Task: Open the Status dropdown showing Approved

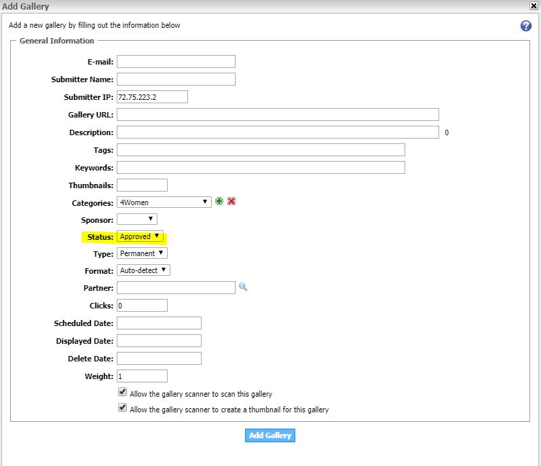Action: click(141, 236)
